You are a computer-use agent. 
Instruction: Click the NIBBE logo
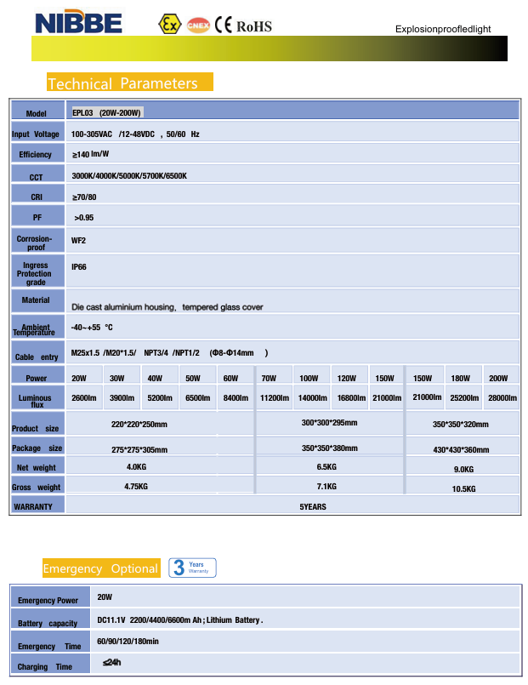(78, 23)
